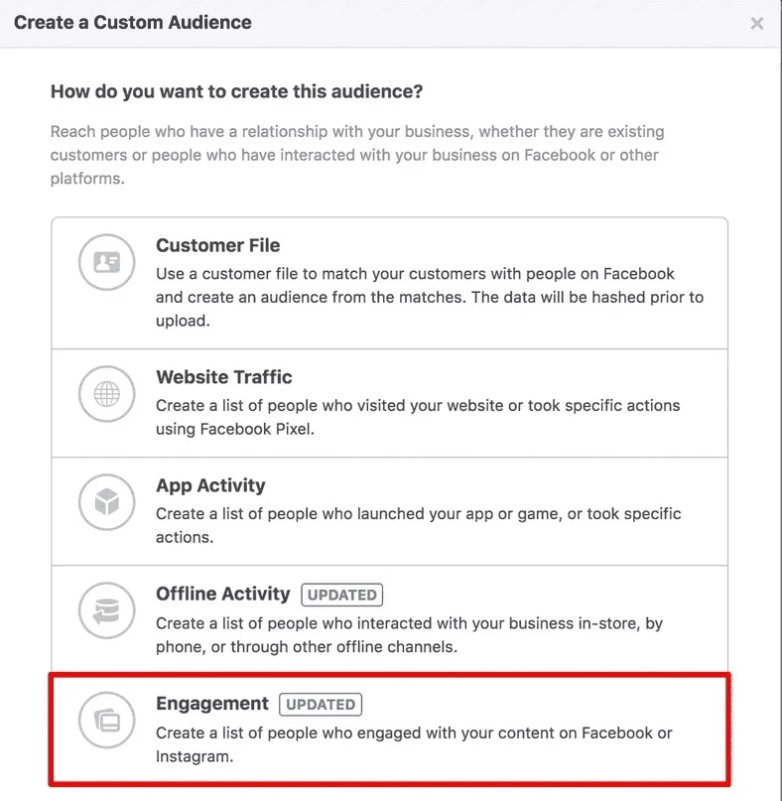782x801 pixels.
Task: Click the Create a Custom Audience dialog title
Action: coord(133,23)
